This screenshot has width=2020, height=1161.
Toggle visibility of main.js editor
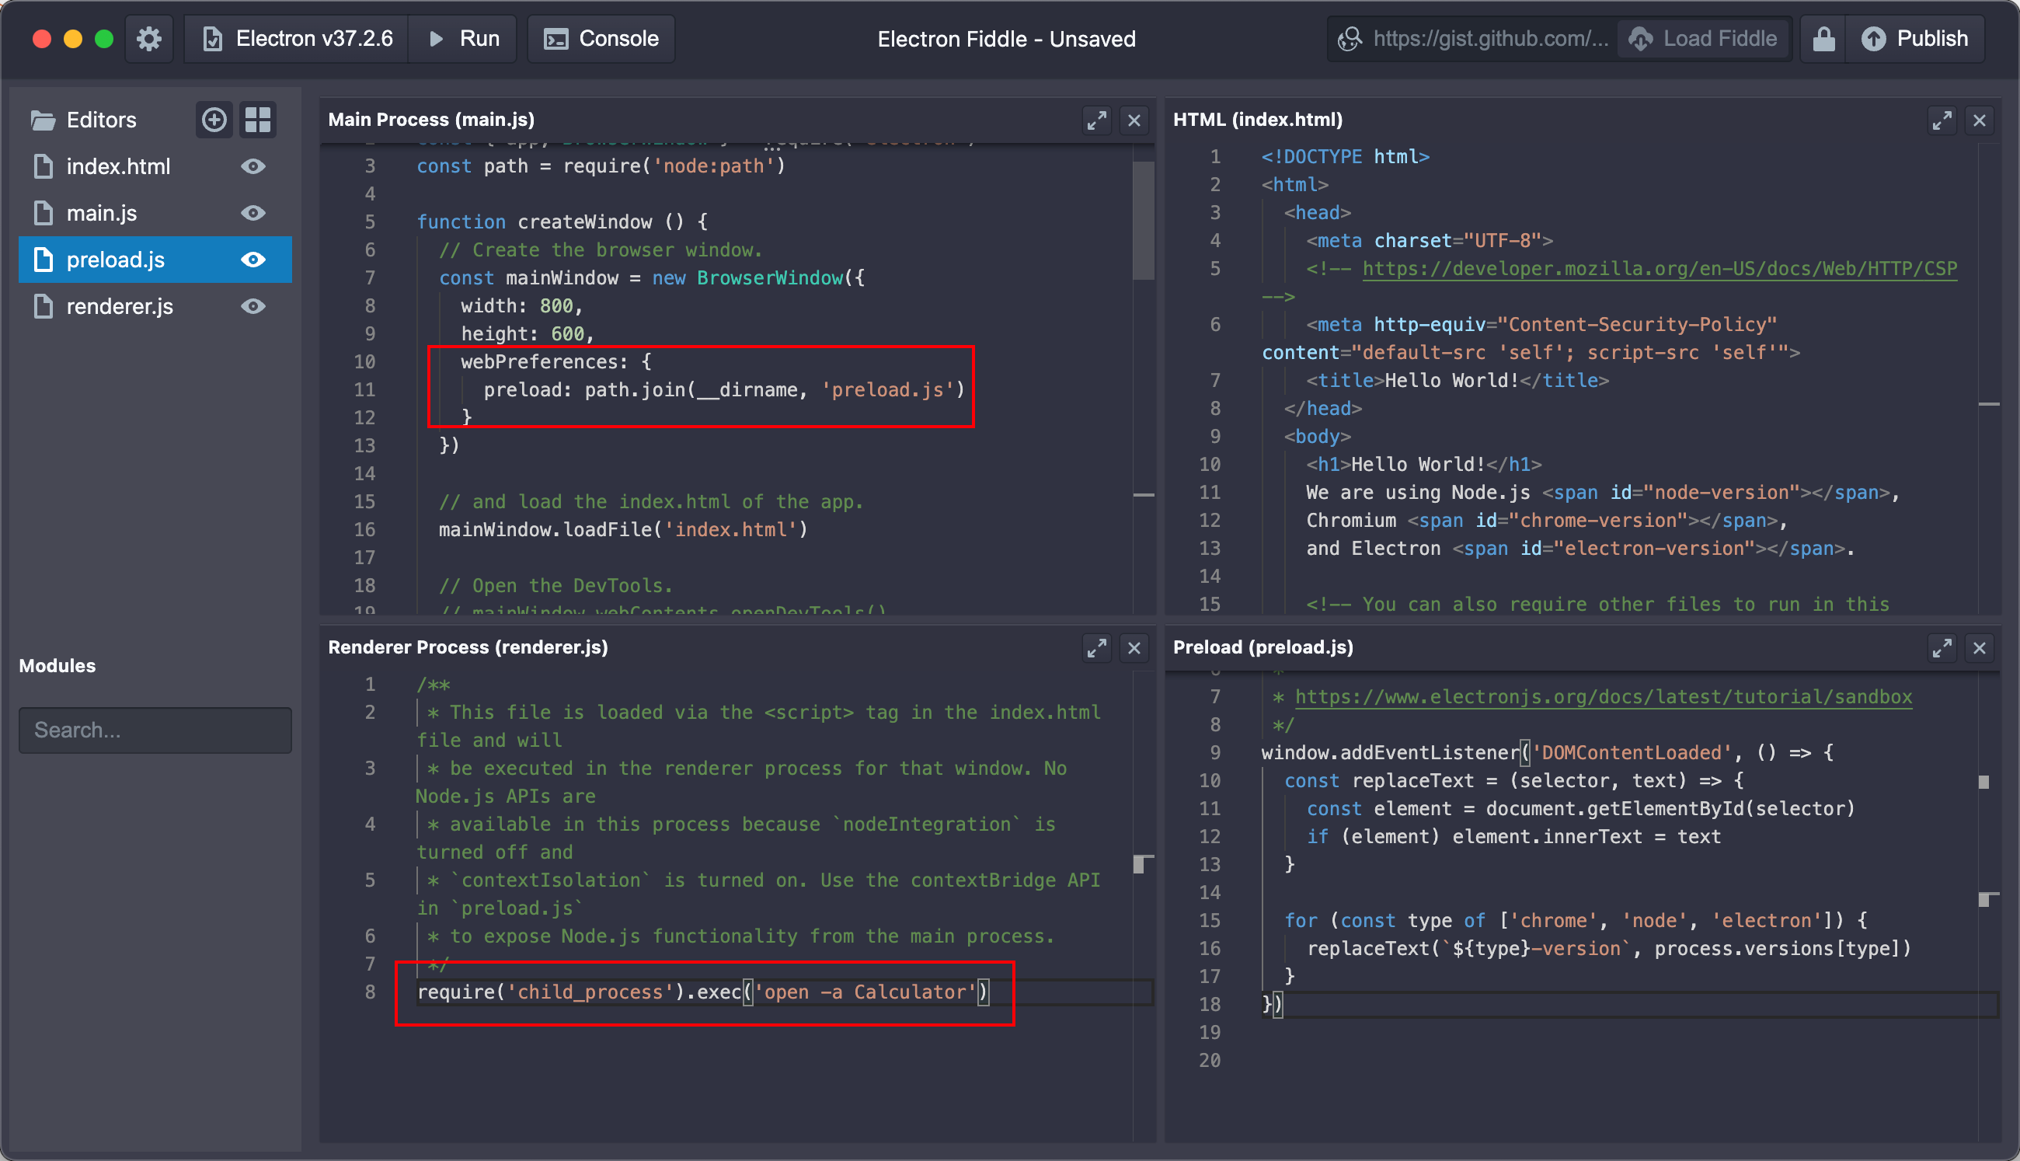click(253, 213)
